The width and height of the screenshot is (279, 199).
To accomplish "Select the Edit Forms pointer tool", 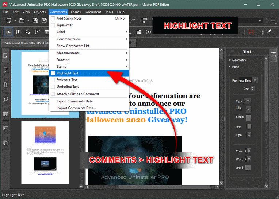I will pos(38,32).
